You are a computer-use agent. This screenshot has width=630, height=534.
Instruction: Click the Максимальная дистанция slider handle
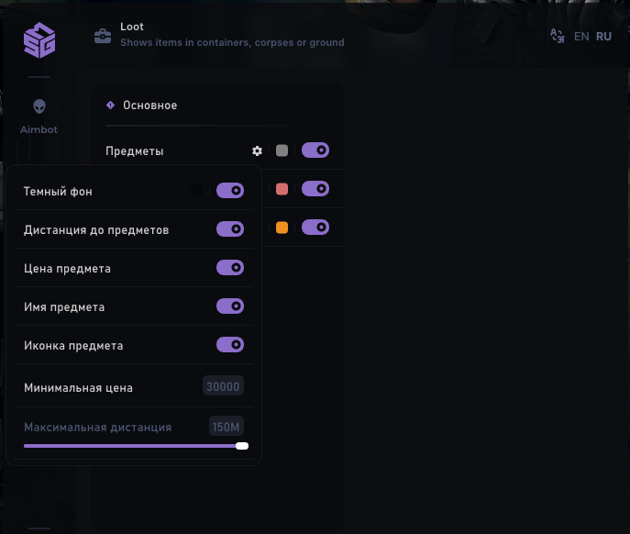(242, 446)
